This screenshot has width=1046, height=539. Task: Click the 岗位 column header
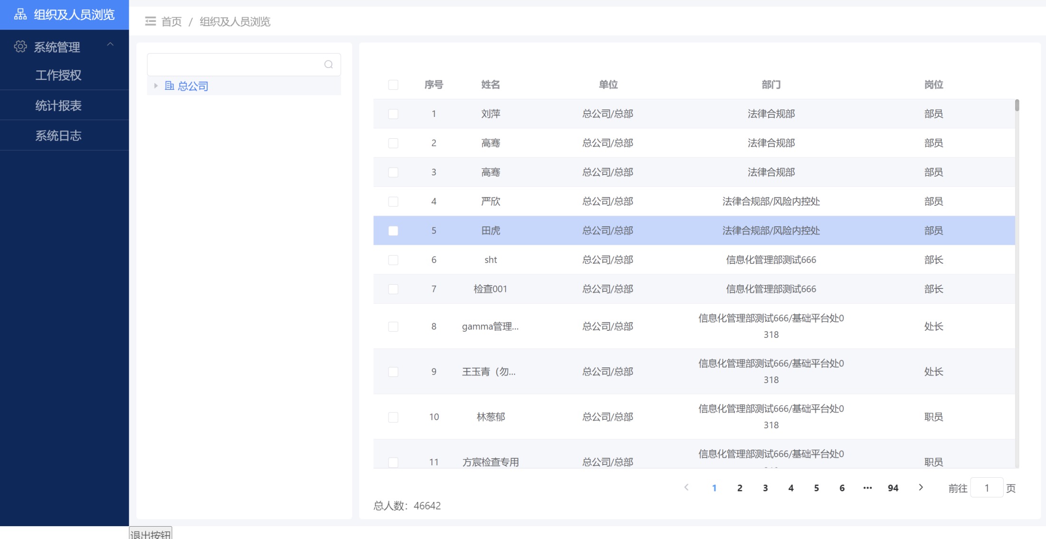pos(933,85)
